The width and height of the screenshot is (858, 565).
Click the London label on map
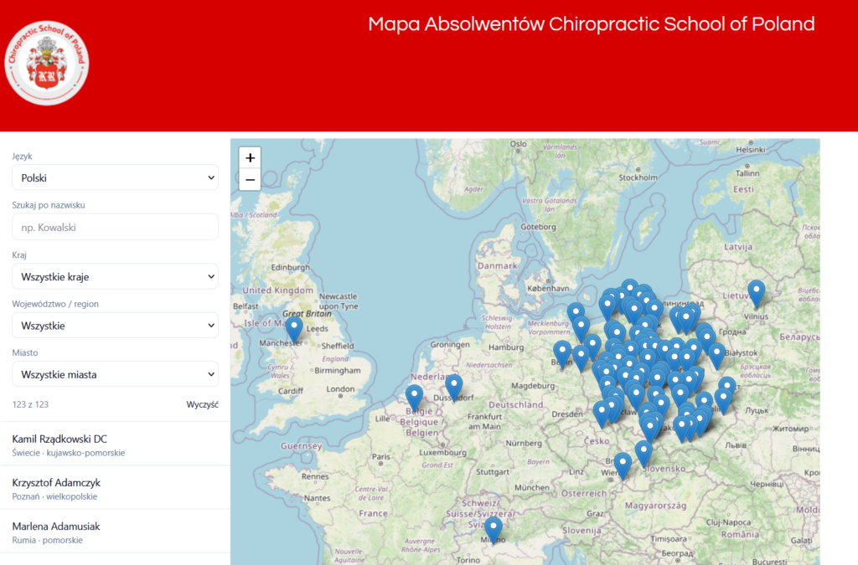point(340,389)
